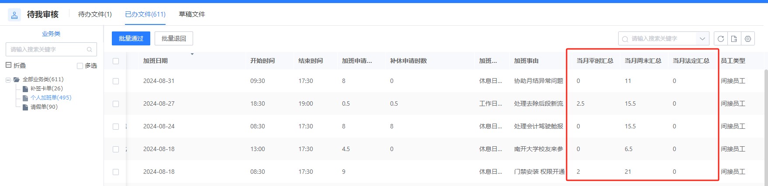Check the row dated 2024-08-27
This screenshot has height=186, width=768.
click(x=116, y=104)
